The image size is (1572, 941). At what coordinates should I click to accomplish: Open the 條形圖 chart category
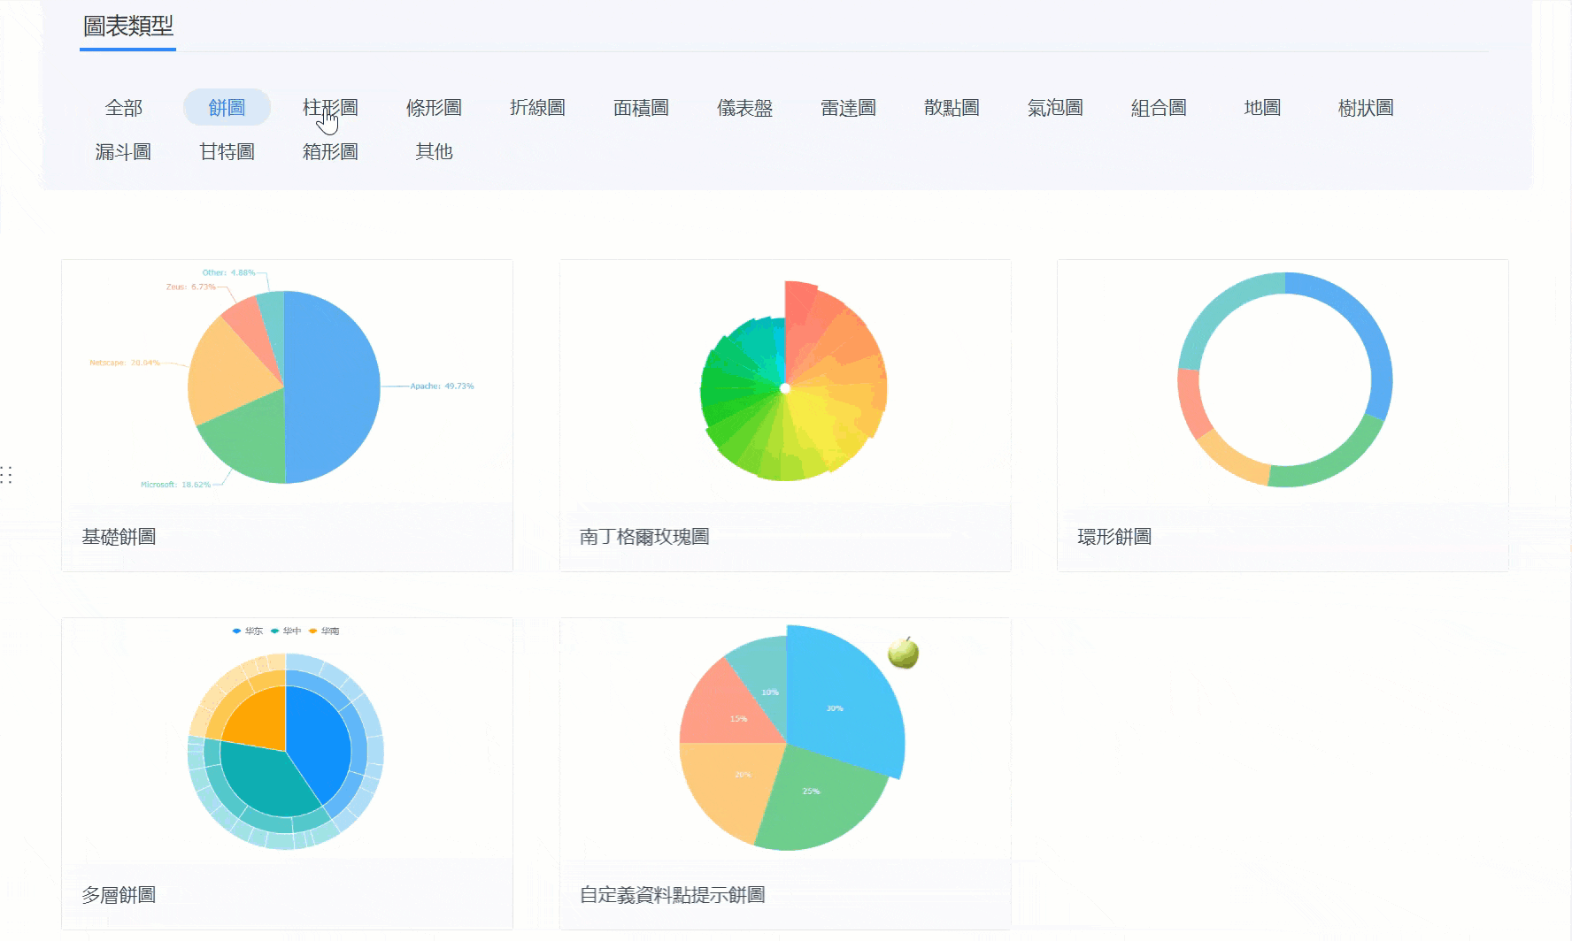click(x=434, y=107)
